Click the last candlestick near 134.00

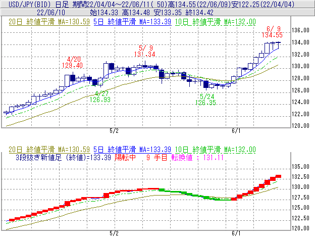(278, 45)
